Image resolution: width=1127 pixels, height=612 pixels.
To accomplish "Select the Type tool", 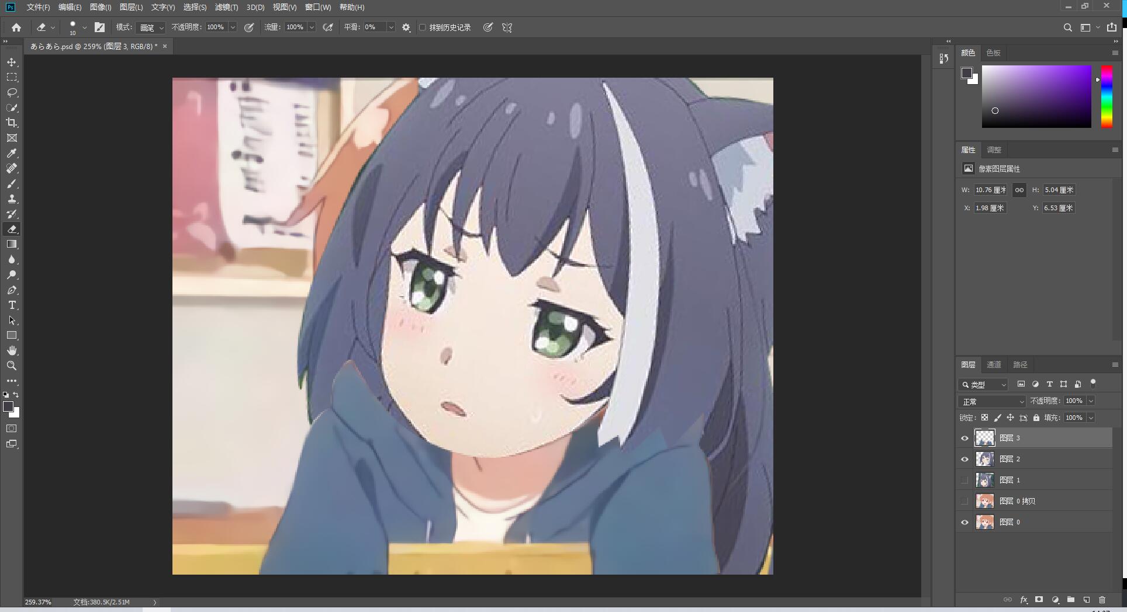I will click(12, 305).
